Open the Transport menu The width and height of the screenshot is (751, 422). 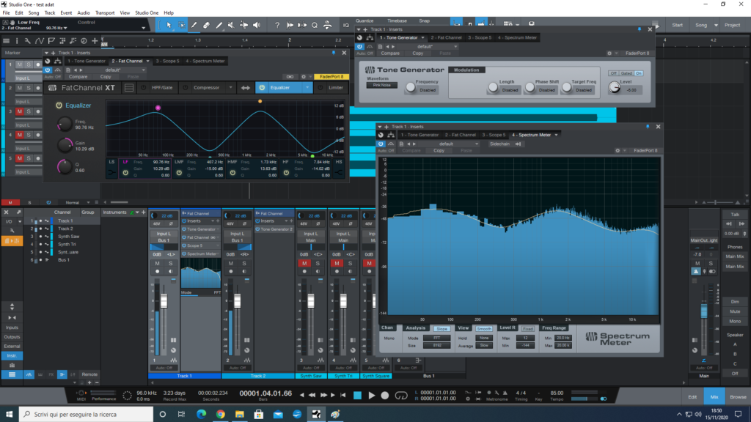click(x=105, y=13)
